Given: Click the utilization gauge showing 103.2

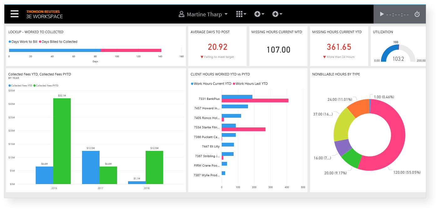Looking at the screenshot, I should click(398, 53).
